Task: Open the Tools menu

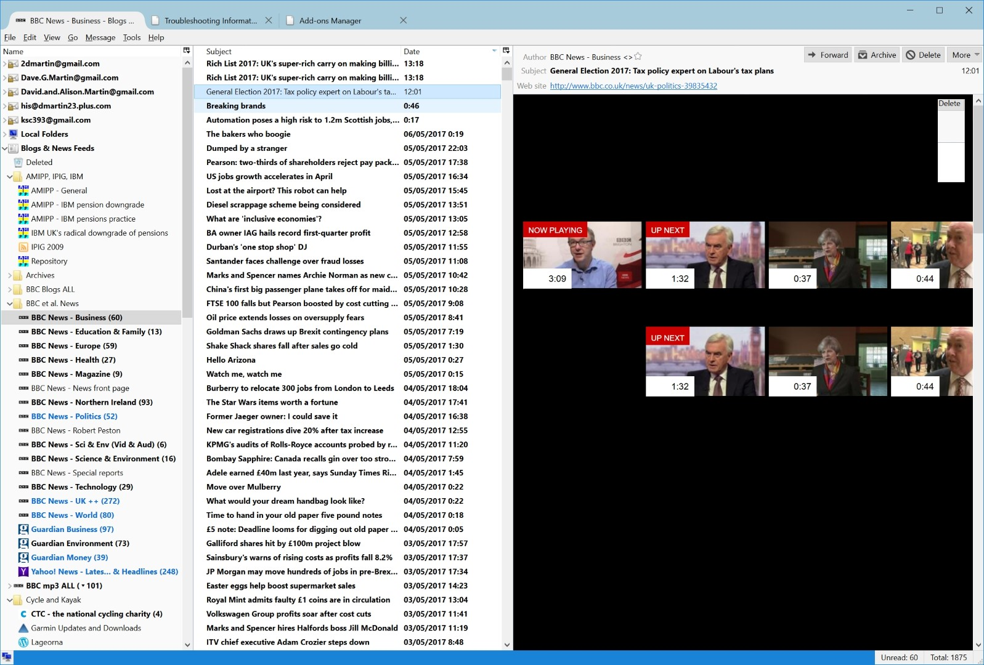Action: click(131, 38)
